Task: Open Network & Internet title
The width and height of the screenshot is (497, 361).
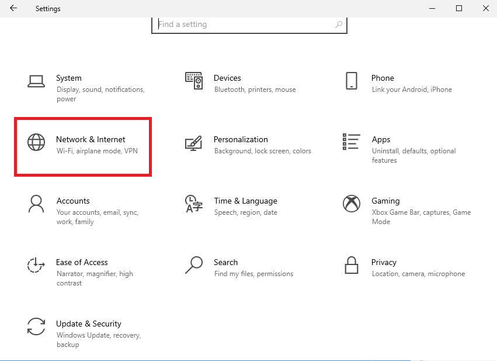Action: click(x=91, y=139)
